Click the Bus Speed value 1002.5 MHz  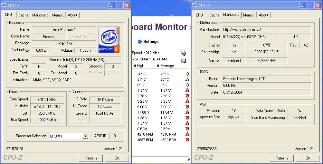click(x=47, y=120)
